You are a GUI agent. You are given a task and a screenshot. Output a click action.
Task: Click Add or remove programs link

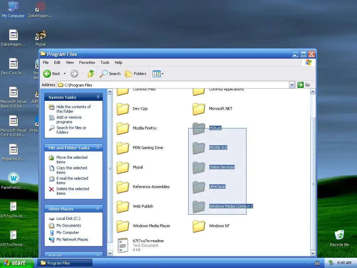(69, 119)
